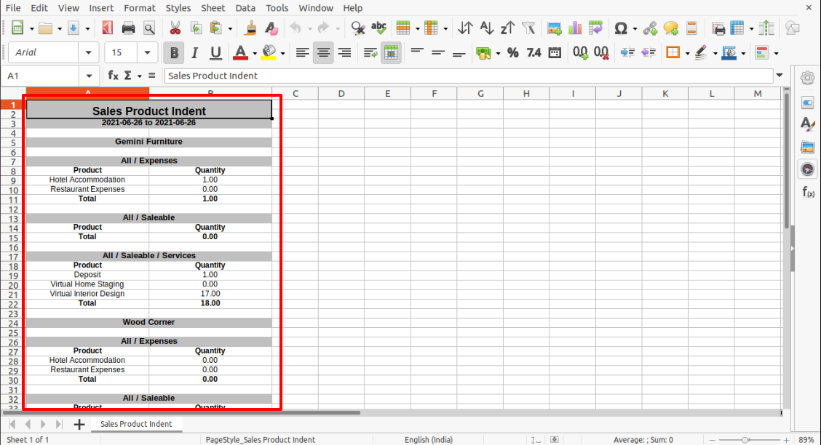Copy the selected cells
Viewport: 821px width, 445px height.
(197, 28)
